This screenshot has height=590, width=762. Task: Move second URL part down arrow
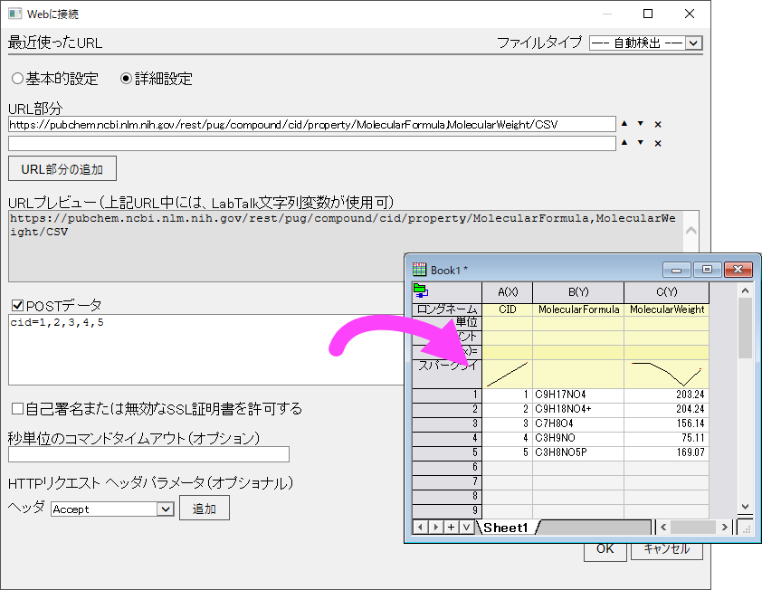[641, 143]
